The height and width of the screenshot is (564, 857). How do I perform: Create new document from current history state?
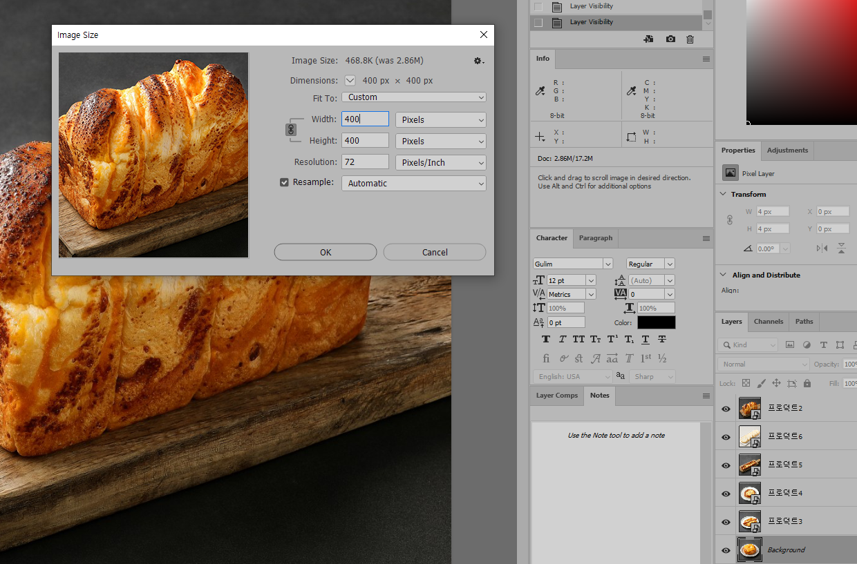pyautogui.click(x=648, y=39)
